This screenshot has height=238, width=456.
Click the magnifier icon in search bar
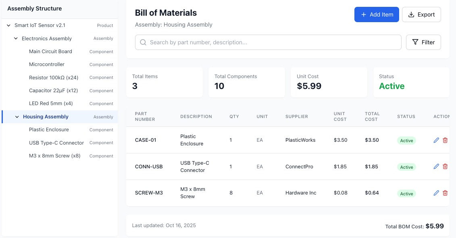143,42
